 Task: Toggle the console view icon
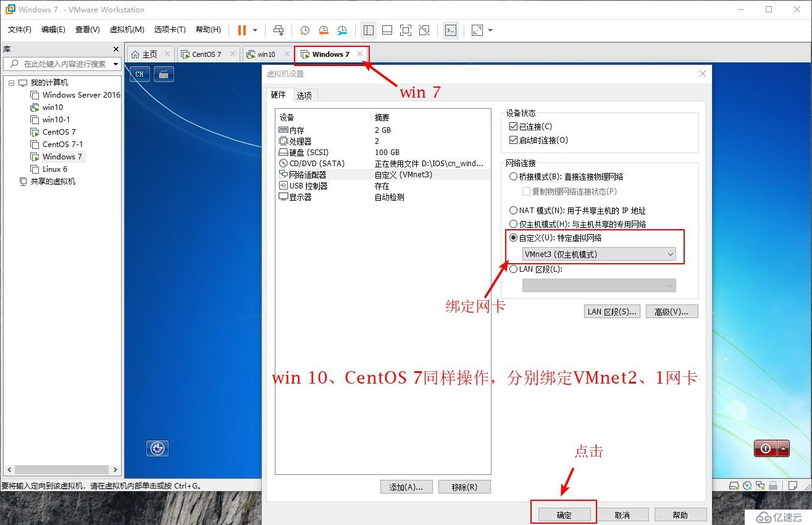[451, 30]
